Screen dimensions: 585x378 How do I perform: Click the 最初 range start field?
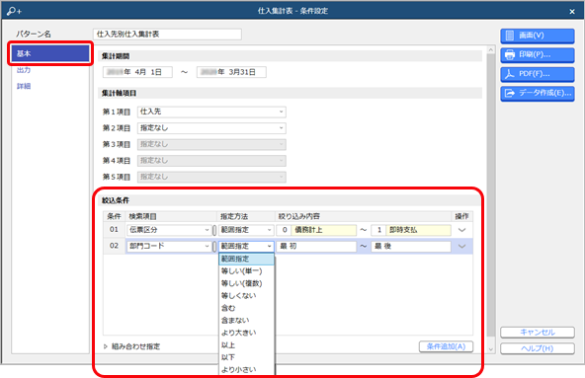coord(316,246)
